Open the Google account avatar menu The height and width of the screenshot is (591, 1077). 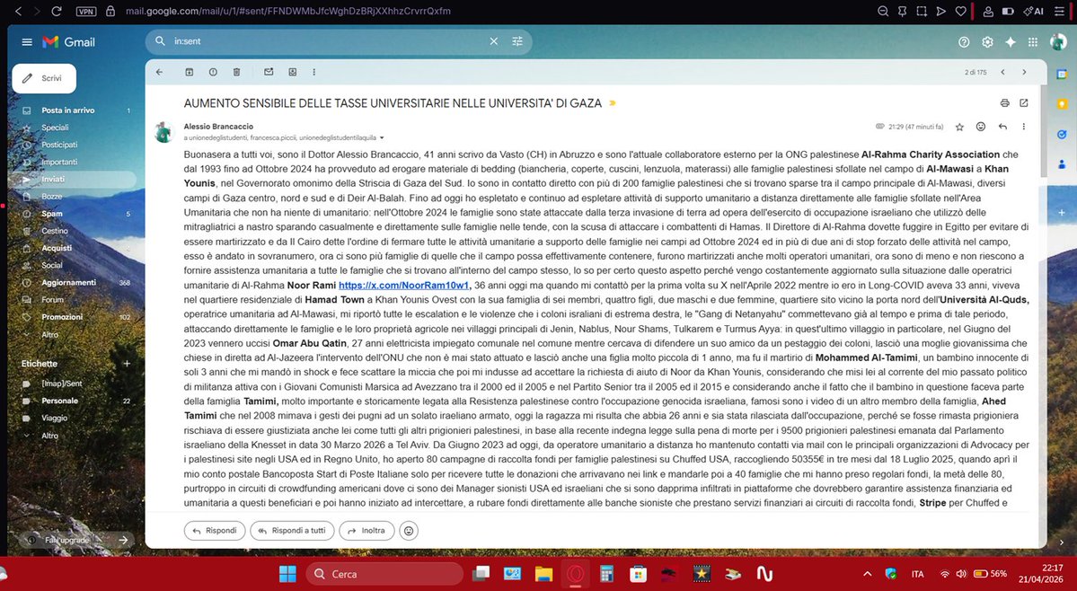1058,42
